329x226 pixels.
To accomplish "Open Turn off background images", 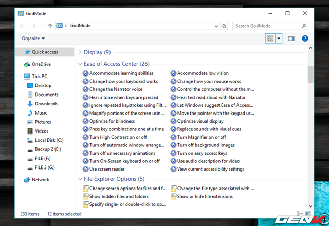I will 203,145.
